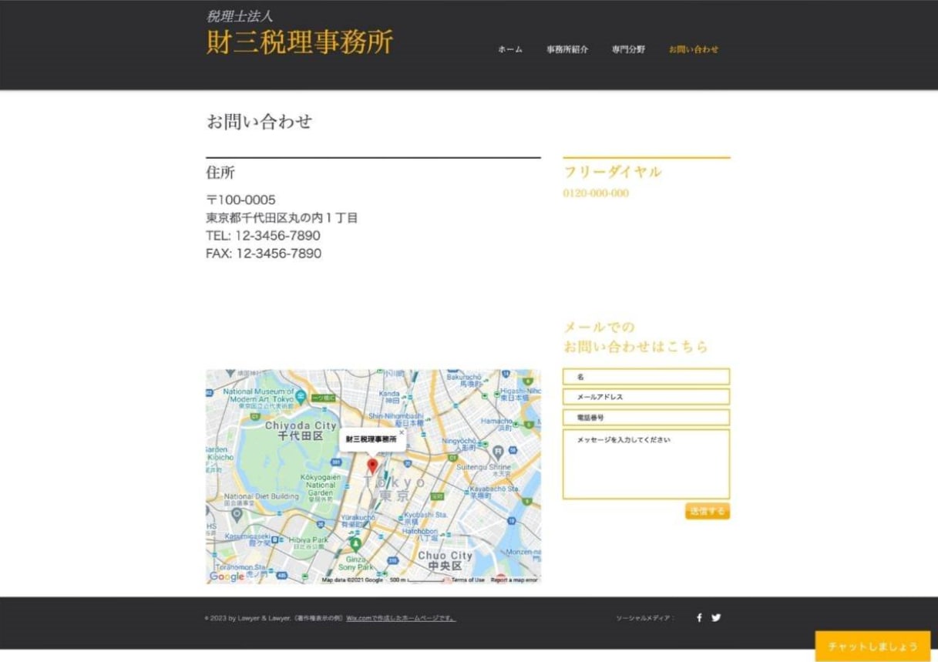
Task: Focus the メールアドレス input field
Action: tap(646, 397)
